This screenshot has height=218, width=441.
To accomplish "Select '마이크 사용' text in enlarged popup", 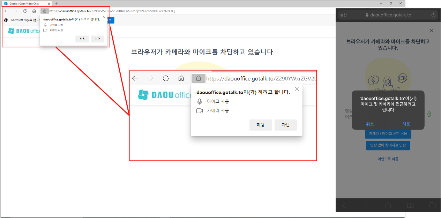I will coord(218,101).
